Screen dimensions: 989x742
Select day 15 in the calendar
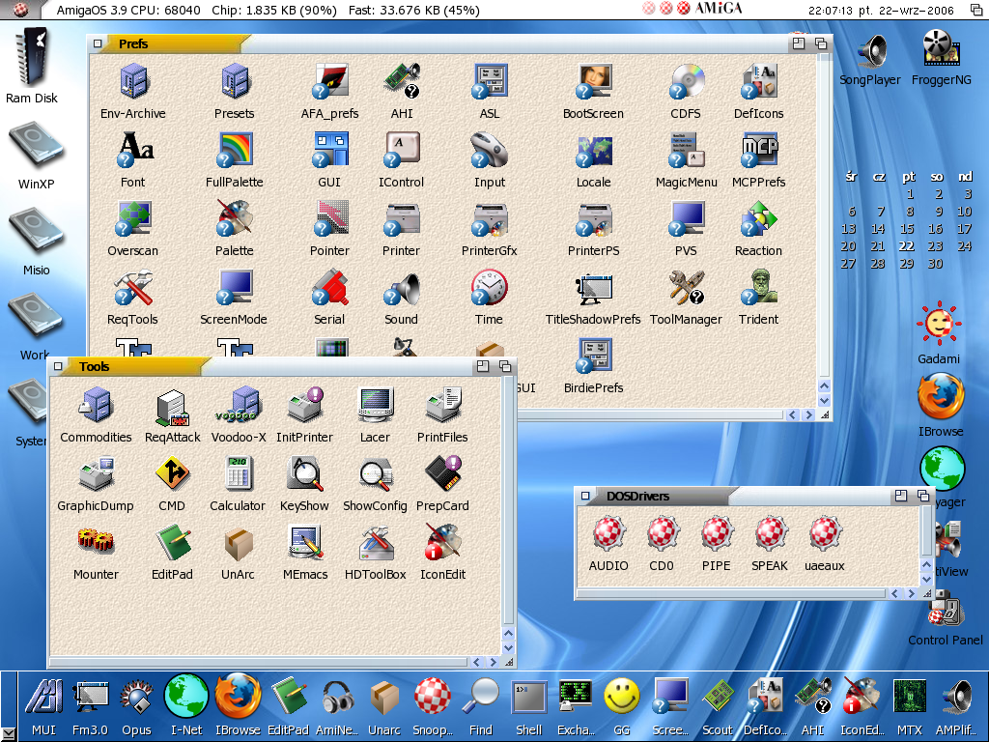[x=907, y=228]
